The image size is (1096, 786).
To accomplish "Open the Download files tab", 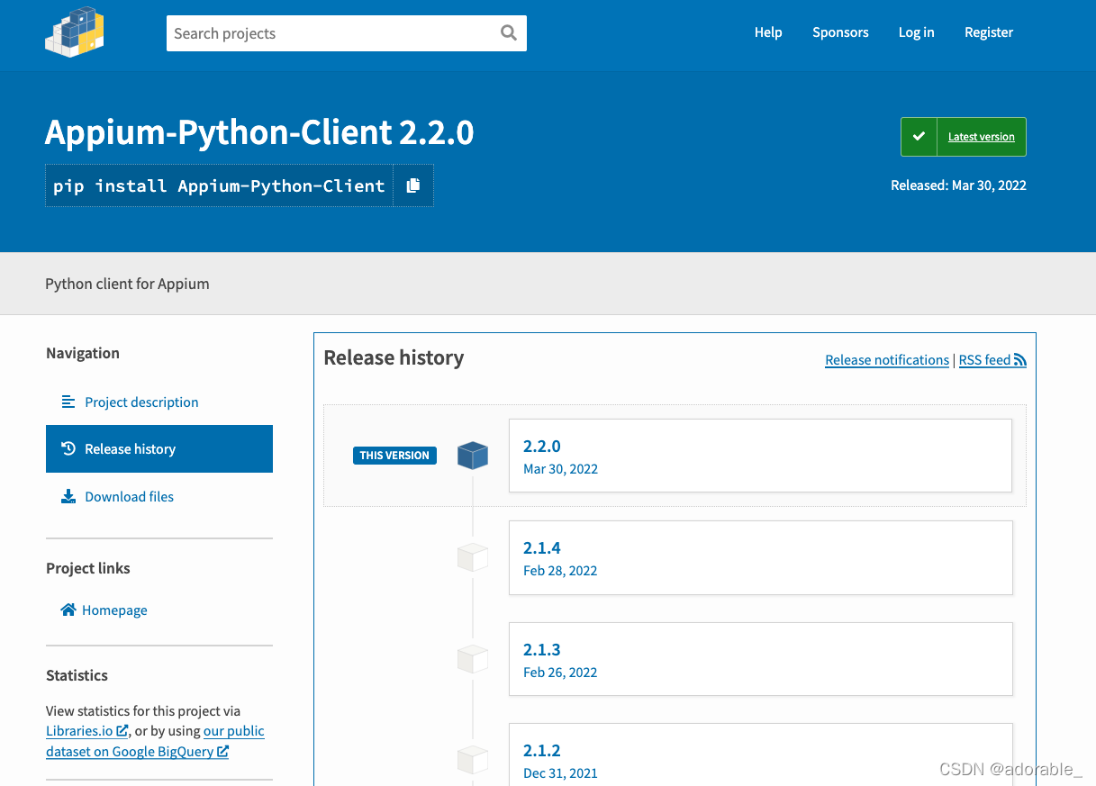I will [x=159, y=496].
